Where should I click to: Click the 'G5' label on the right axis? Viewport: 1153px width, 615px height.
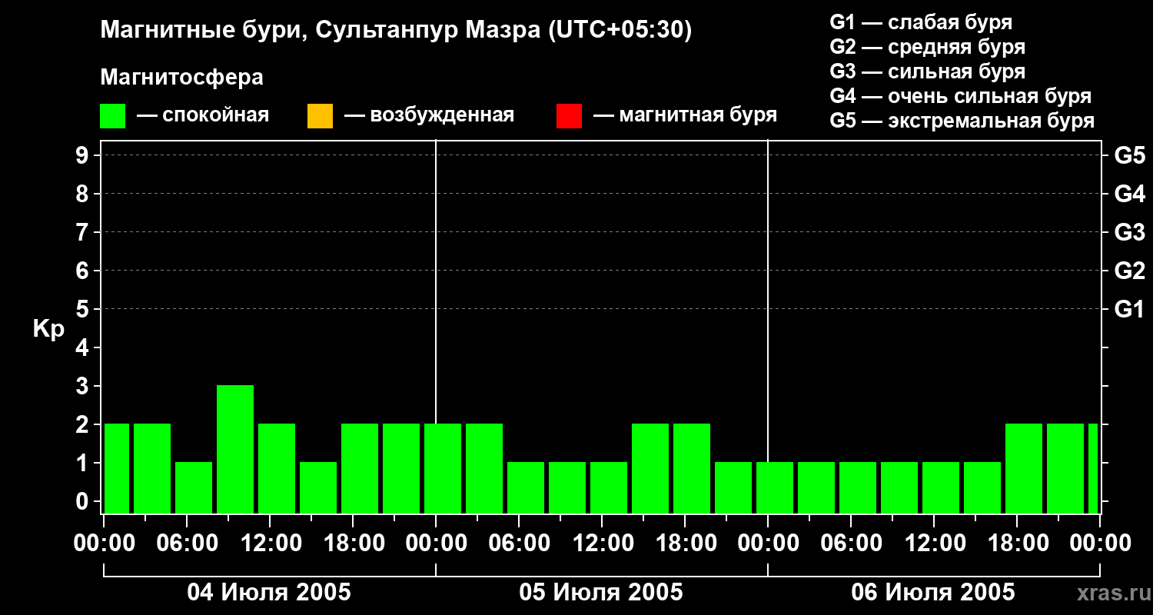pyautogui.click(x=1129, y=156)
